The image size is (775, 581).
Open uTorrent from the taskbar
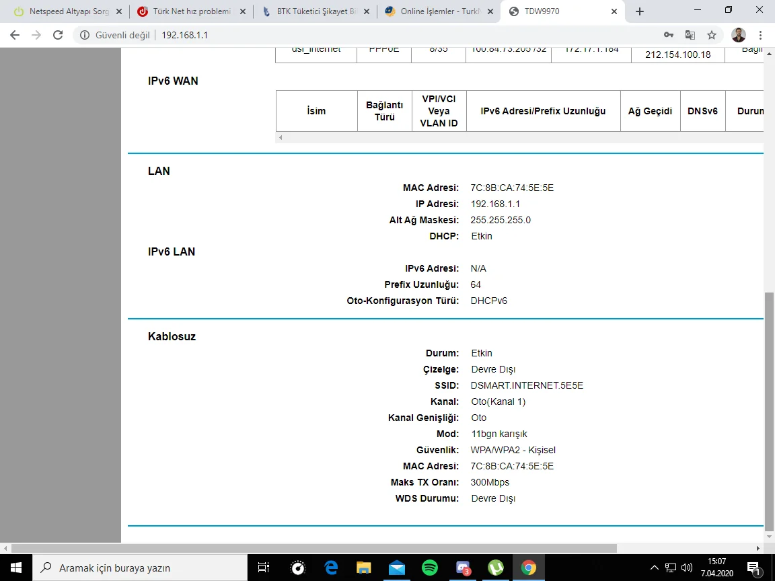(x=496, y=568)
